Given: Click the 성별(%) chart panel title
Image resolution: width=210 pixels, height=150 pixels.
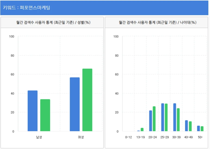Looking at the screenshot, I should click(53, 22).
